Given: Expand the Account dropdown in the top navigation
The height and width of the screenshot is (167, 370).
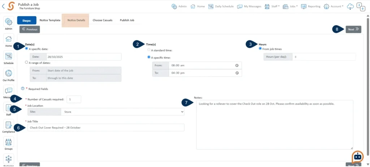Looking at the screenshot, I should pyautogui.click(x=334, y=6).
